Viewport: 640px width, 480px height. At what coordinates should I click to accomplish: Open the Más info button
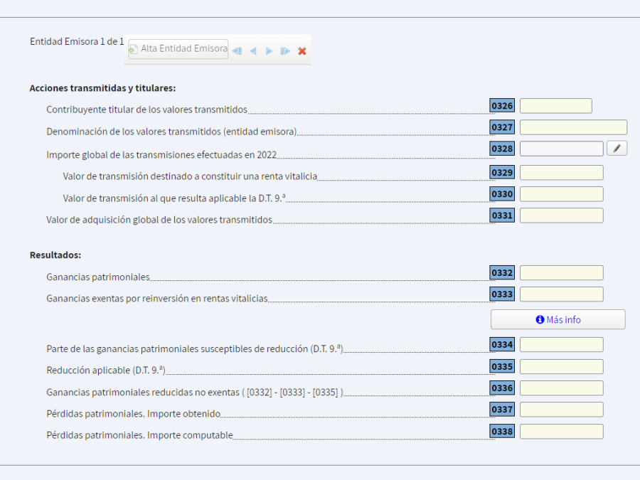(x=558, y=320)
